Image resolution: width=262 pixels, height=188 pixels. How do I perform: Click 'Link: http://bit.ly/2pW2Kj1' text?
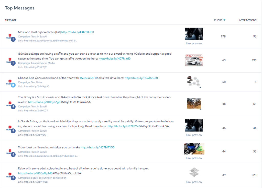point(33,135)
